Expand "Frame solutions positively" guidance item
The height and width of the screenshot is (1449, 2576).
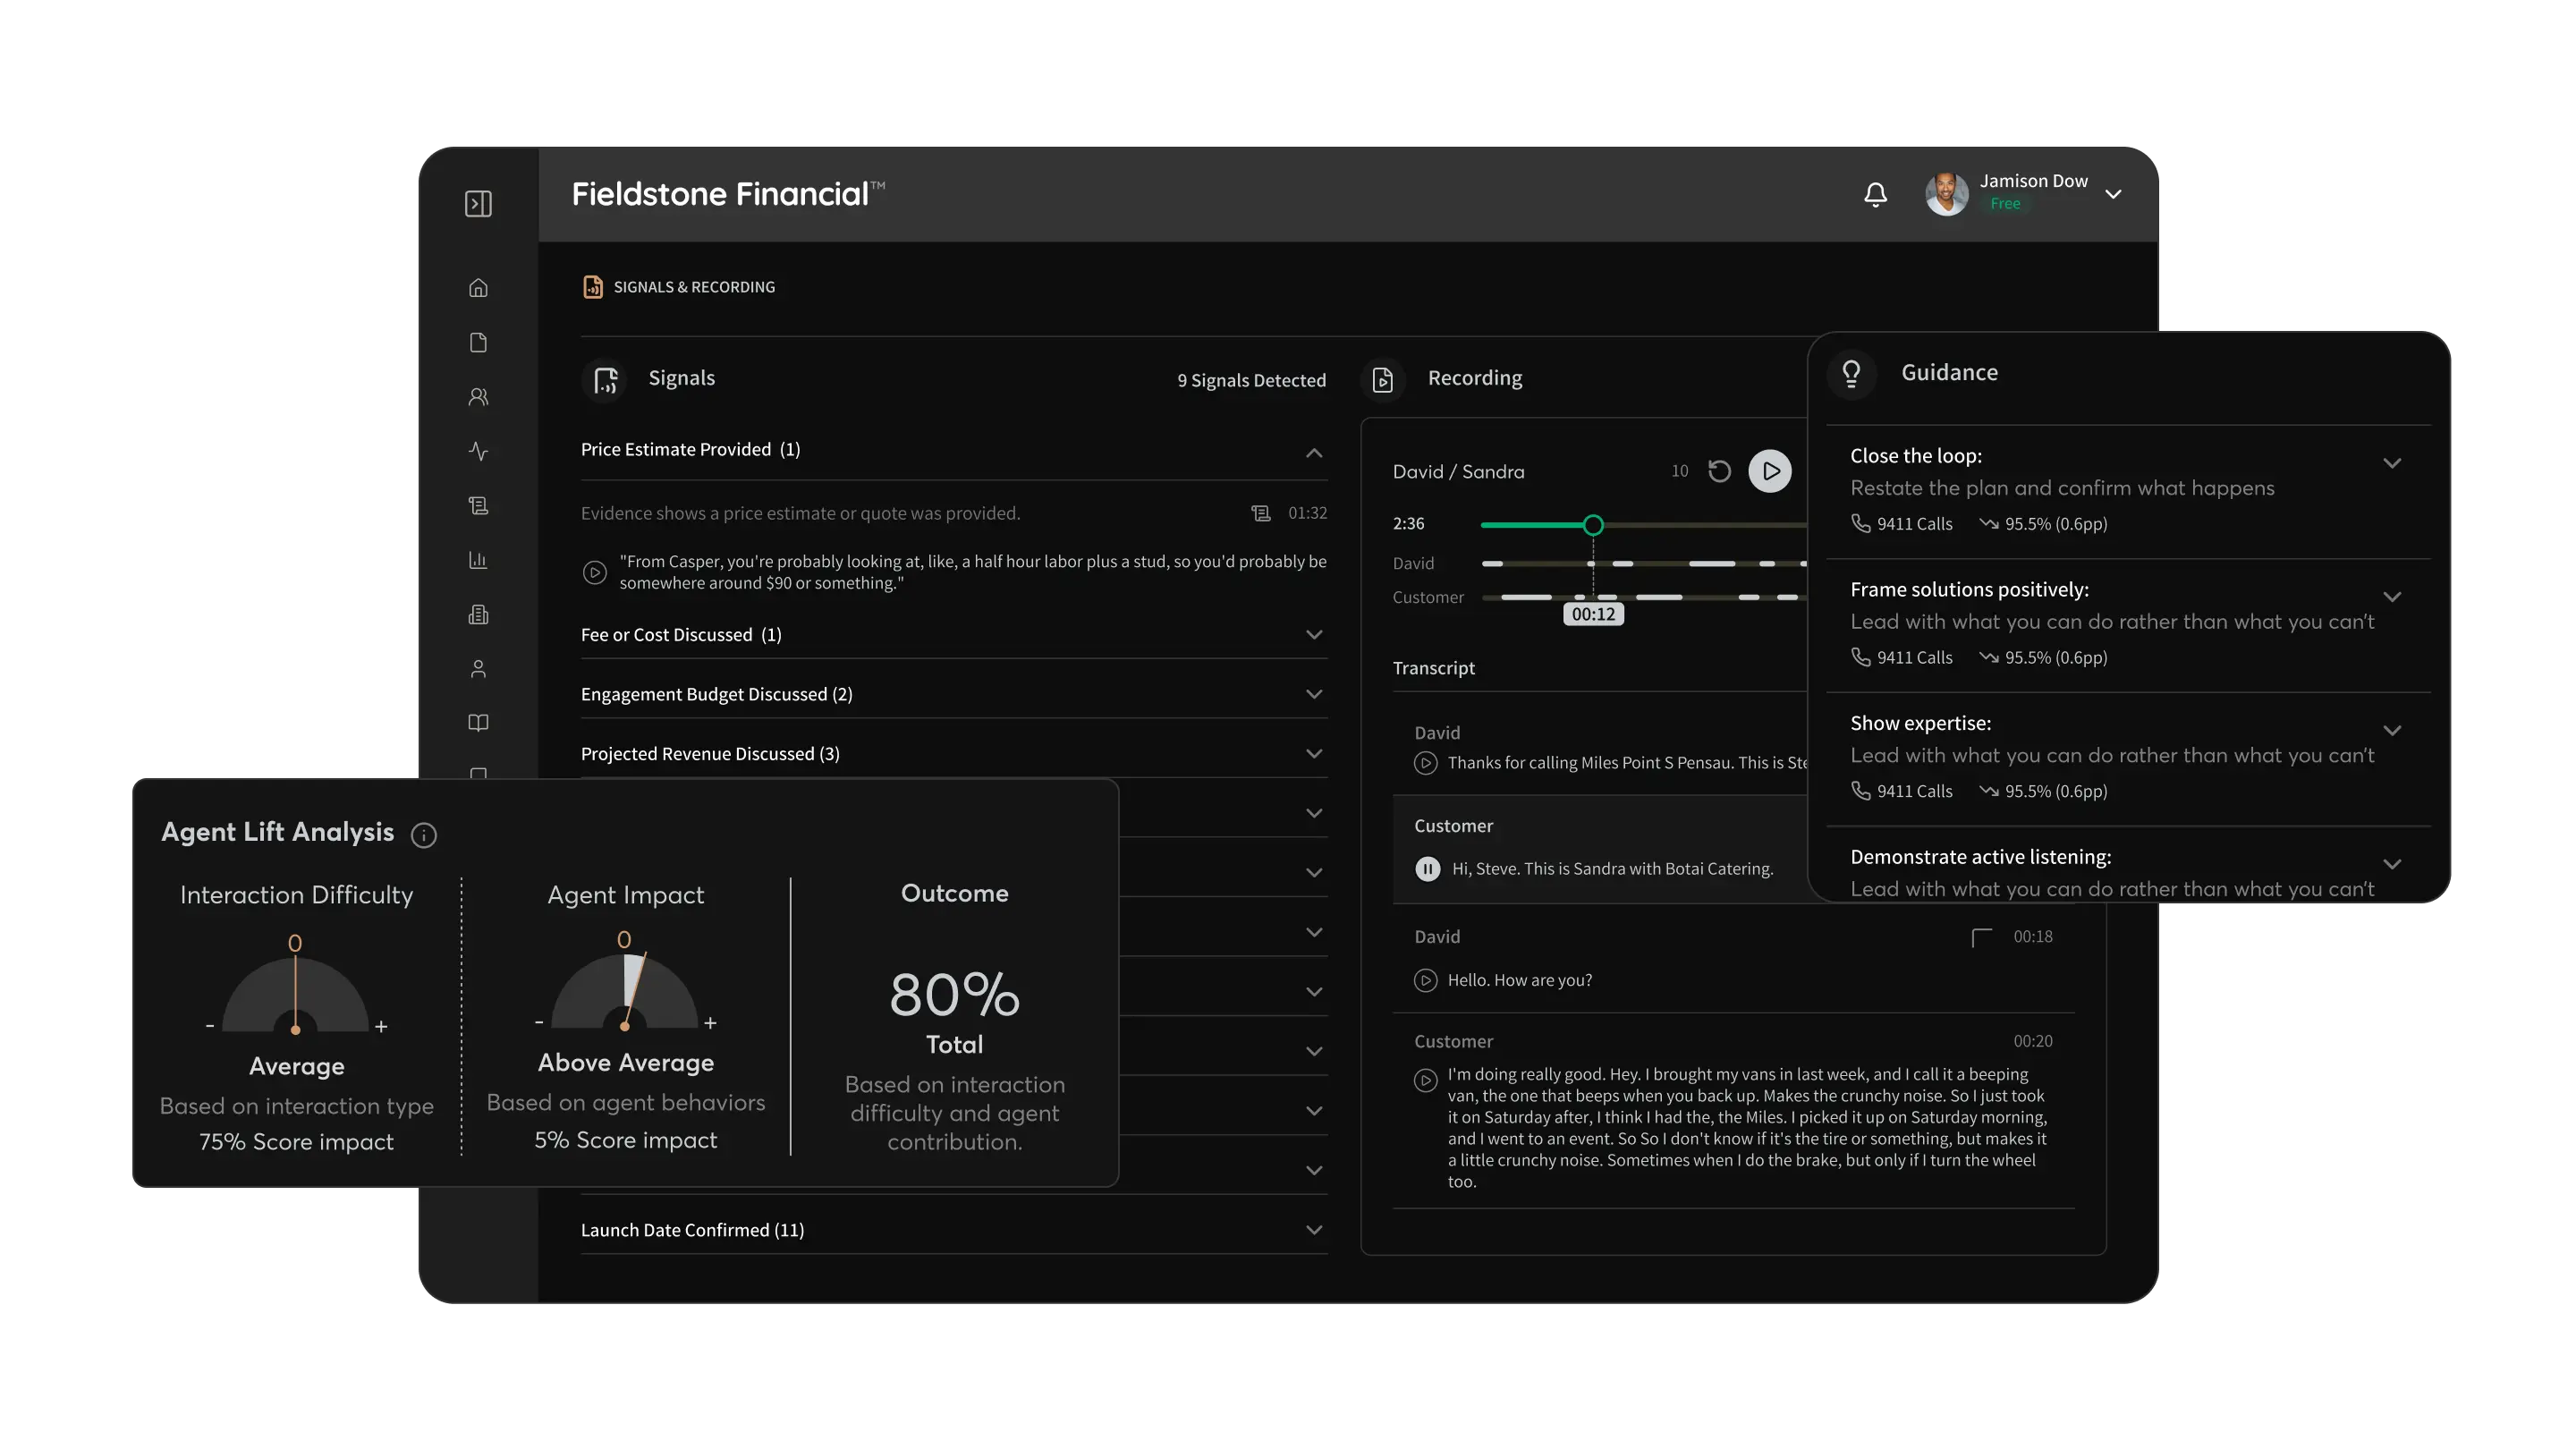tap(2392, 597)
